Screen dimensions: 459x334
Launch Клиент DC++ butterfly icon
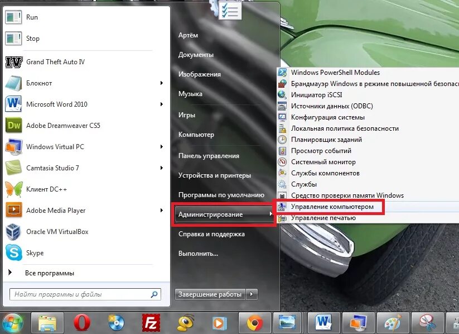[14, 189]
